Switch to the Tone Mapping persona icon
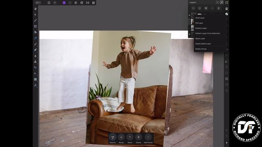 88,3
